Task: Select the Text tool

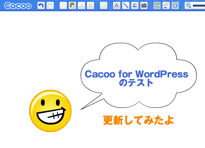Action: pyautogui.click(x=117, y=5)
